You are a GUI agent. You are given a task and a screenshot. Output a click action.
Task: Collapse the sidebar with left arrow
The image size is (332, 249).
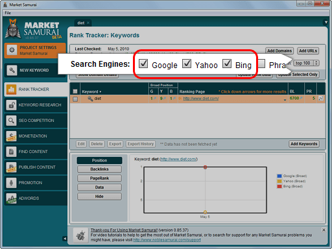pos(65,239)
